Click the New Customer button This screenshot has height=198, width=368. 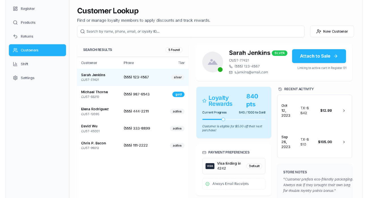(332, 31)
